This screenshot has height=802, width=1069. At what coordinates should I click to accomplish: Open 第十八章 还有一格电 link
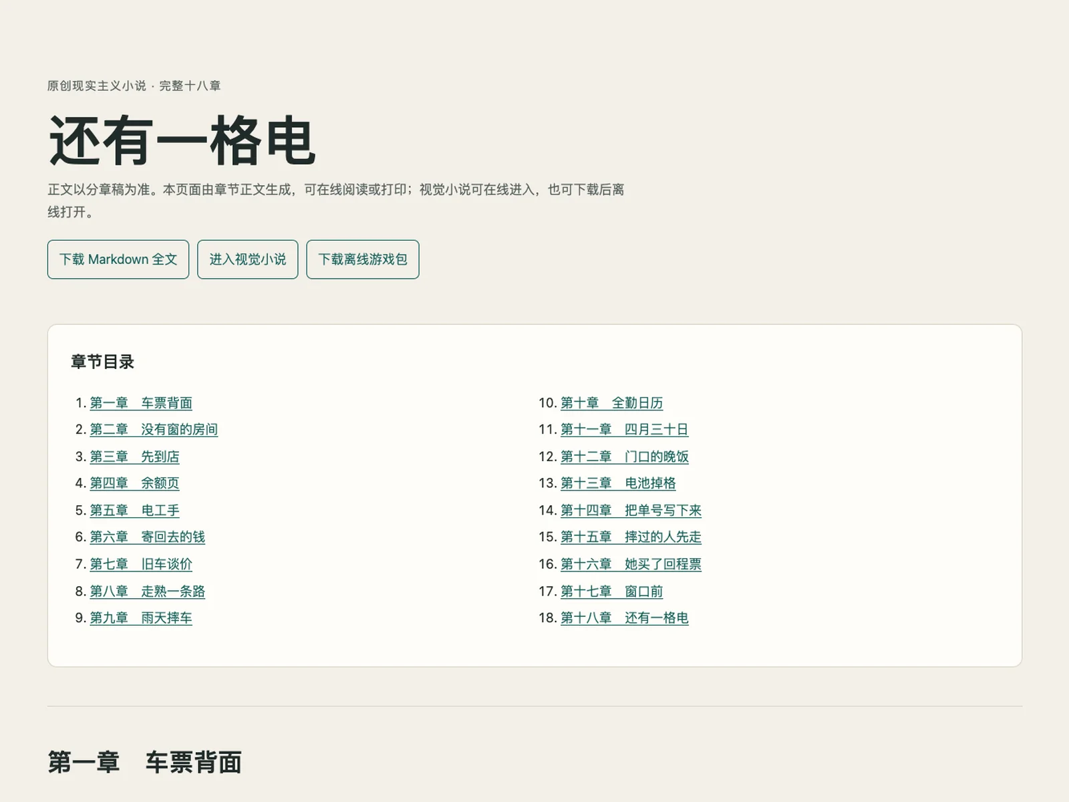[x=624, y=618]
